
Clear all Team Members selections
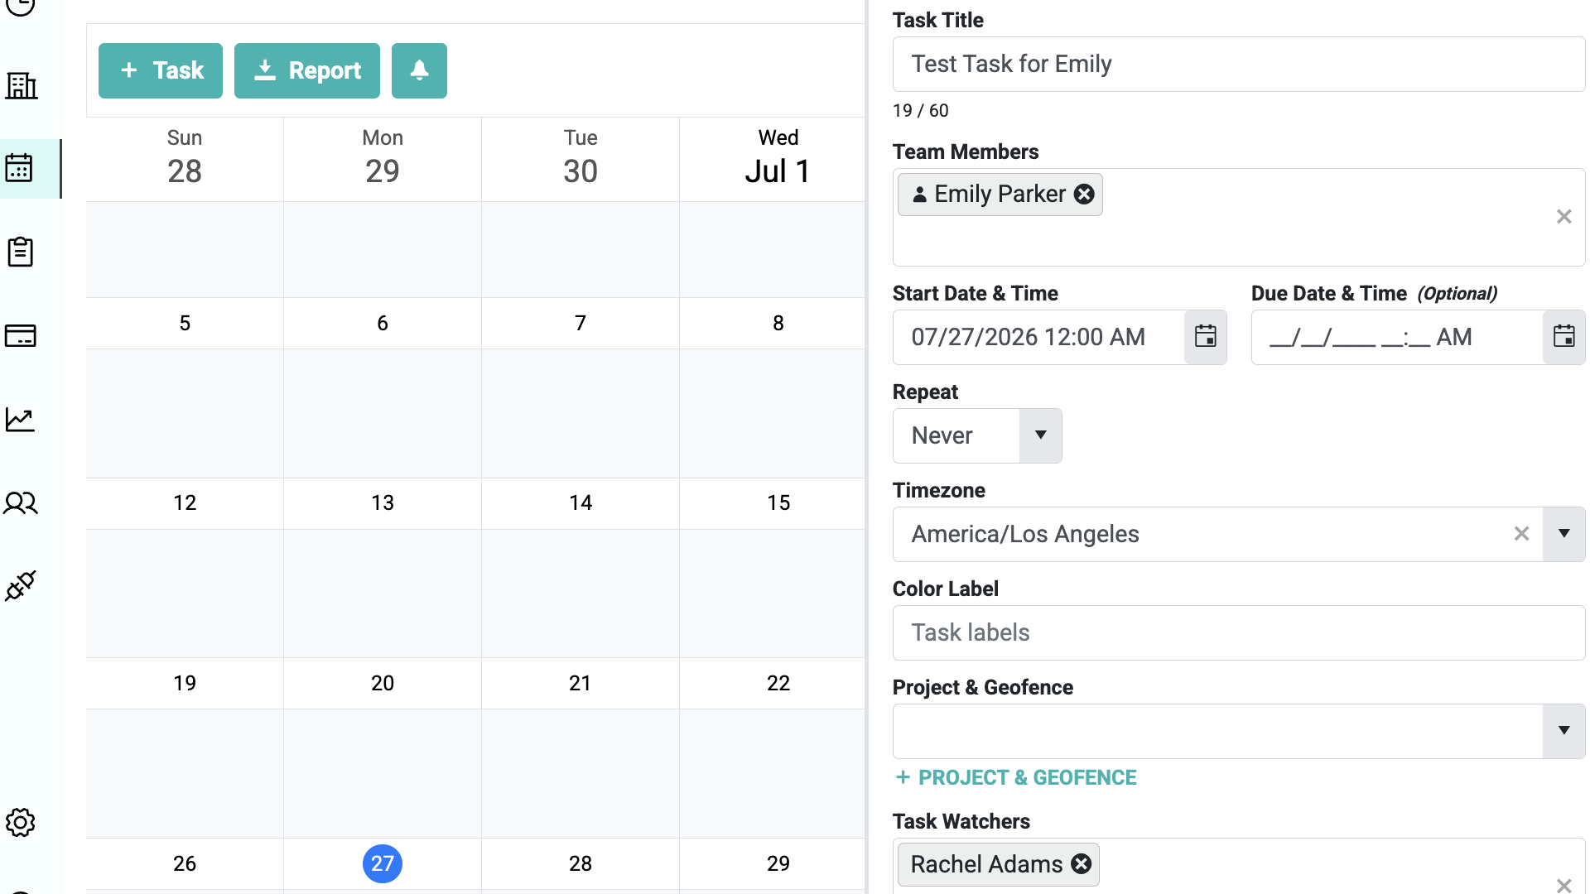[1563, 216]
